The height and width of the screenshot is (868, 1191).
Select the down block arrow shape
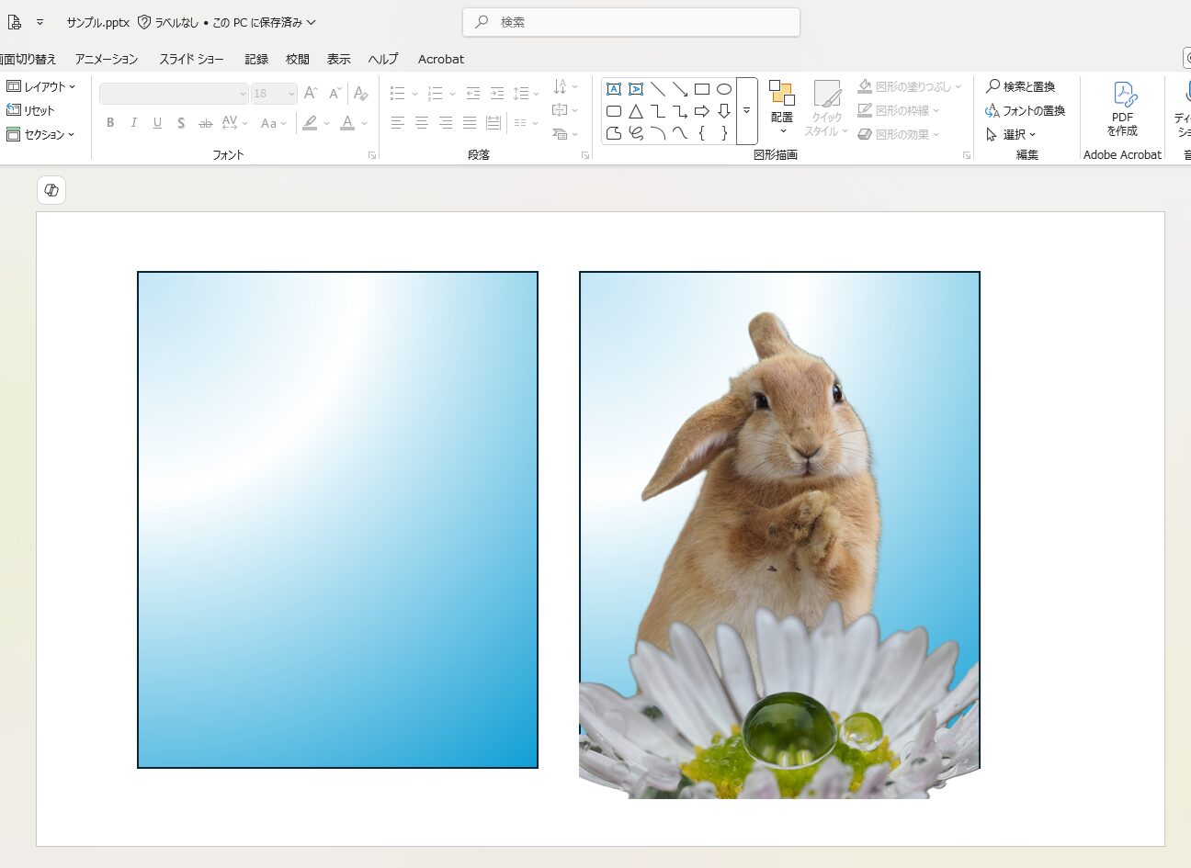724,111
